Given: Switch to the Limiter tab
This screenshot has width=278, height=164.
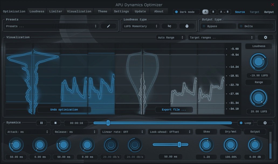Looking at the screenshot, I should [56, 11].
